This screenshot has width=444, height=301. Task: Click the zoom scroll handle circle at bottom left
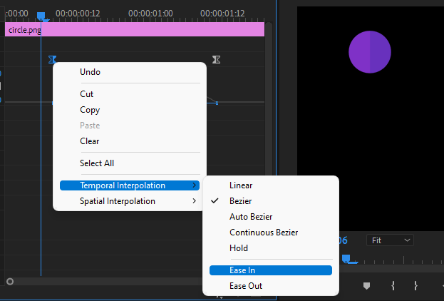[10, 282]
